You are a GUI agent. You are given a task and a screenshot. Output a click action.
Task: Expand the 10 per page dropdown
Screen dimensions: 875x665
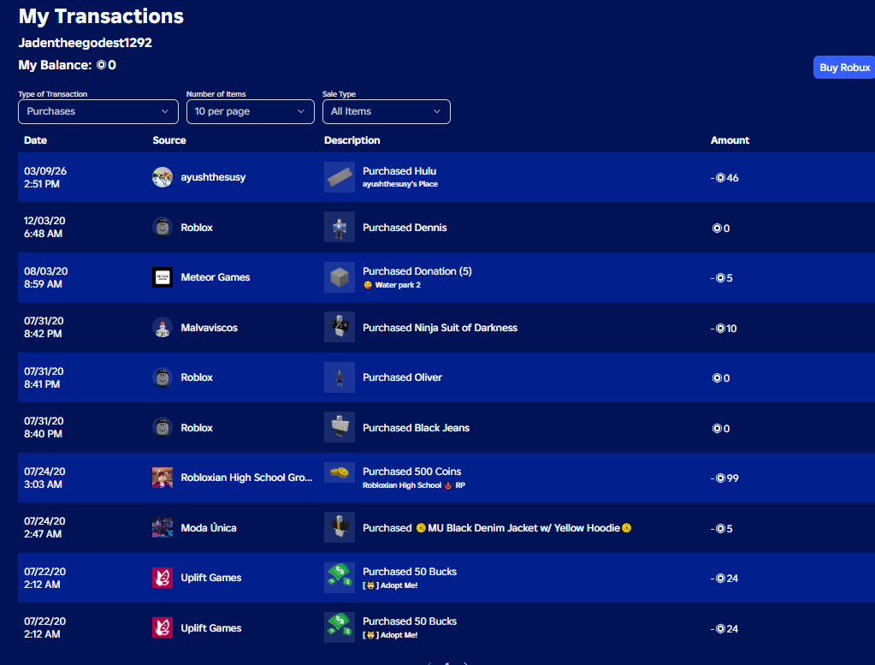click(251, 111)
